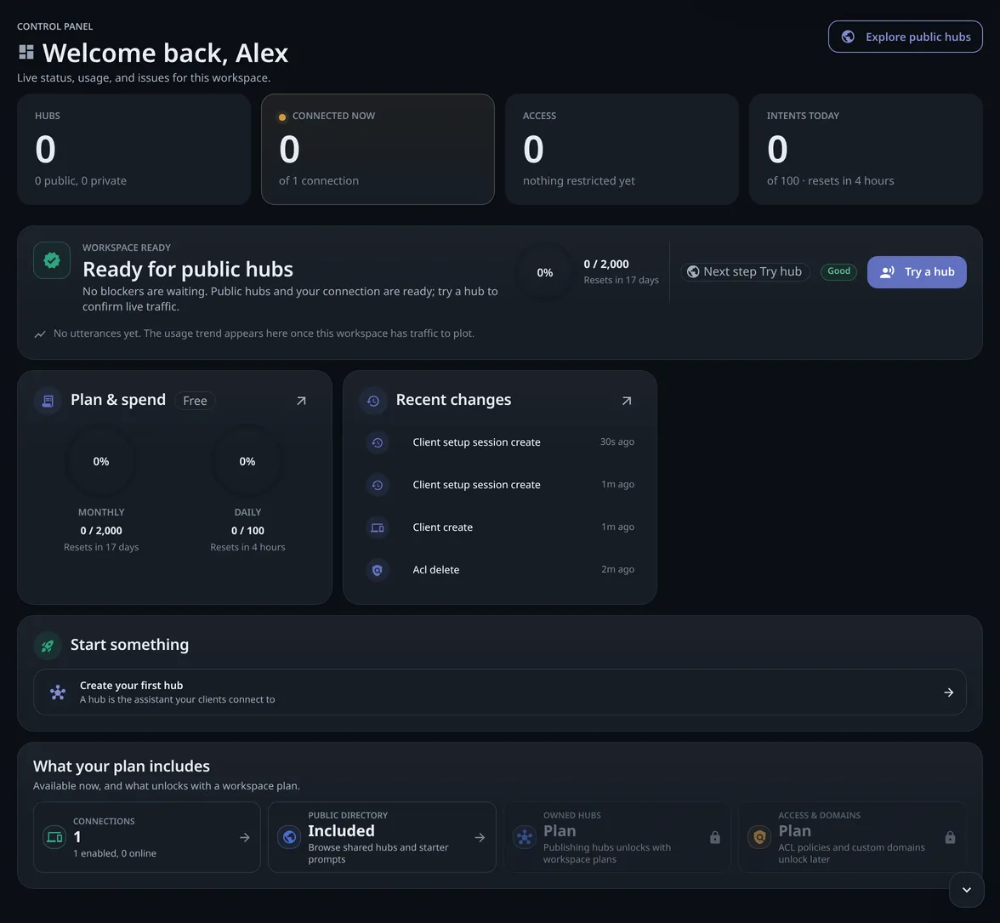Open the Create your first hub row

(x=499, y=692)
